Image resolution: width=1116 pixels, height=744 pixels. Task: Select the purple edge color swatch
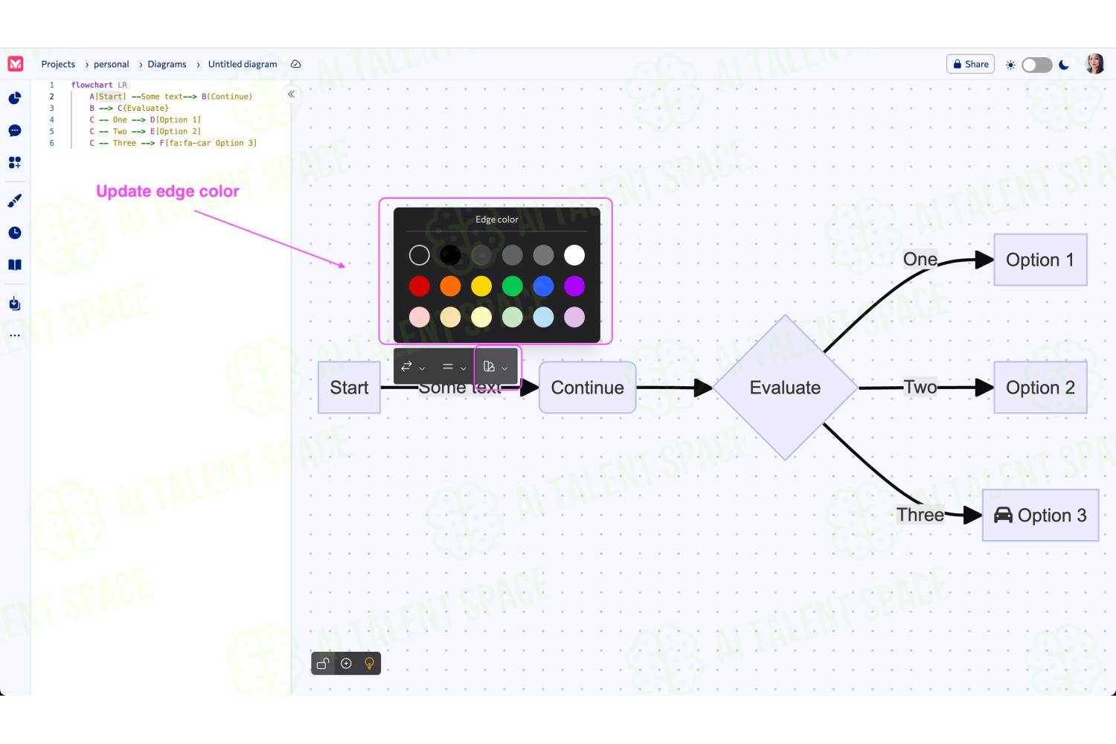pyautogui.click(x=574, y=286)
